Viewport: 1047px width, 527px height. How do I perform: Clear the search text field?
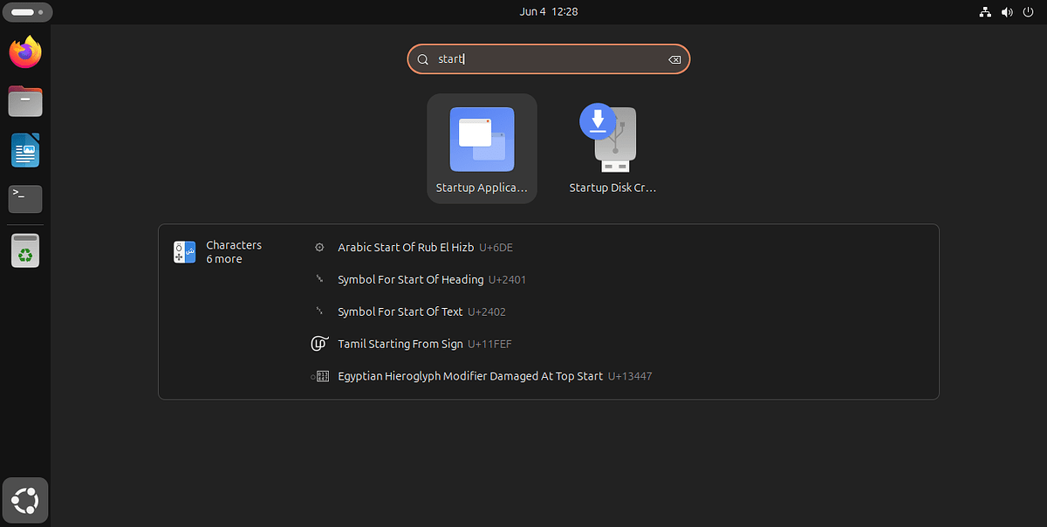[674, 59]
